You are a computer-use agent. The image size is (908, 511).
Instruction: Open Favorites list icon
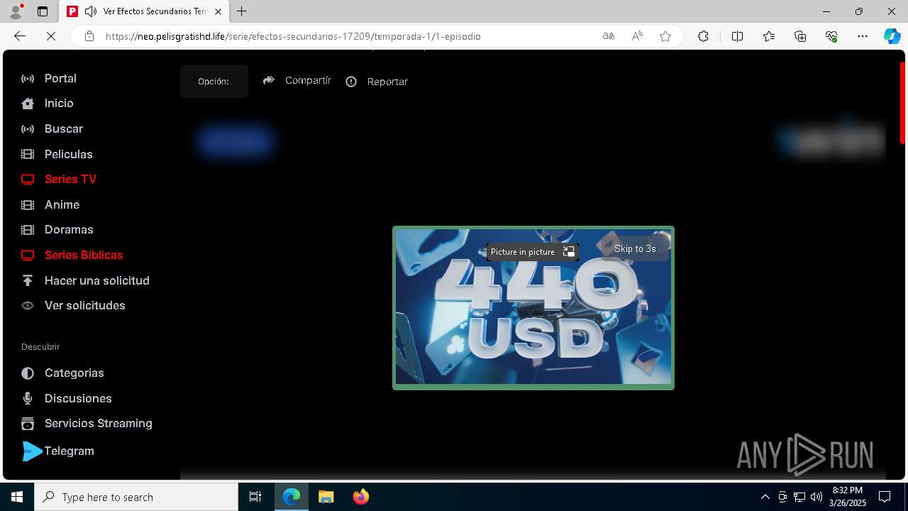click(769, 36)
